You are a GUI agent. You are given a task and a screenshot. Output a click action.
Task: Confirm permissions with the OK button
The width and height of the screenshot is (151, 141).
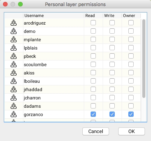coord(131,131)
